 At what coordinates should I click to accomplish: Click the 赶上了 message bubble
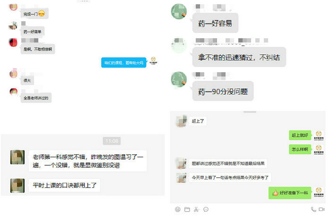198,121
